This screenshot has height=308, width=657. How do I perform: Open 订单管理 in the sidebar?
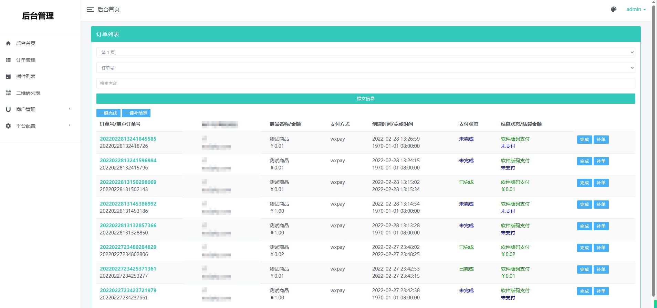point(26,60)
